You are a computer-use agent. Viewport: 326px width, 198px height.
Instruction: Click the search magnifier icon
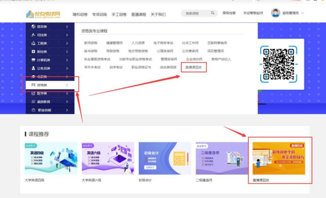click(x=212, y=13)
